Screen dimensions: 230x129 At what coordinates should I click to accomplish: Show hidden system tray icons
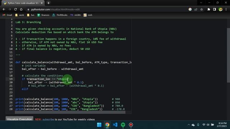[x=189, y=125]
